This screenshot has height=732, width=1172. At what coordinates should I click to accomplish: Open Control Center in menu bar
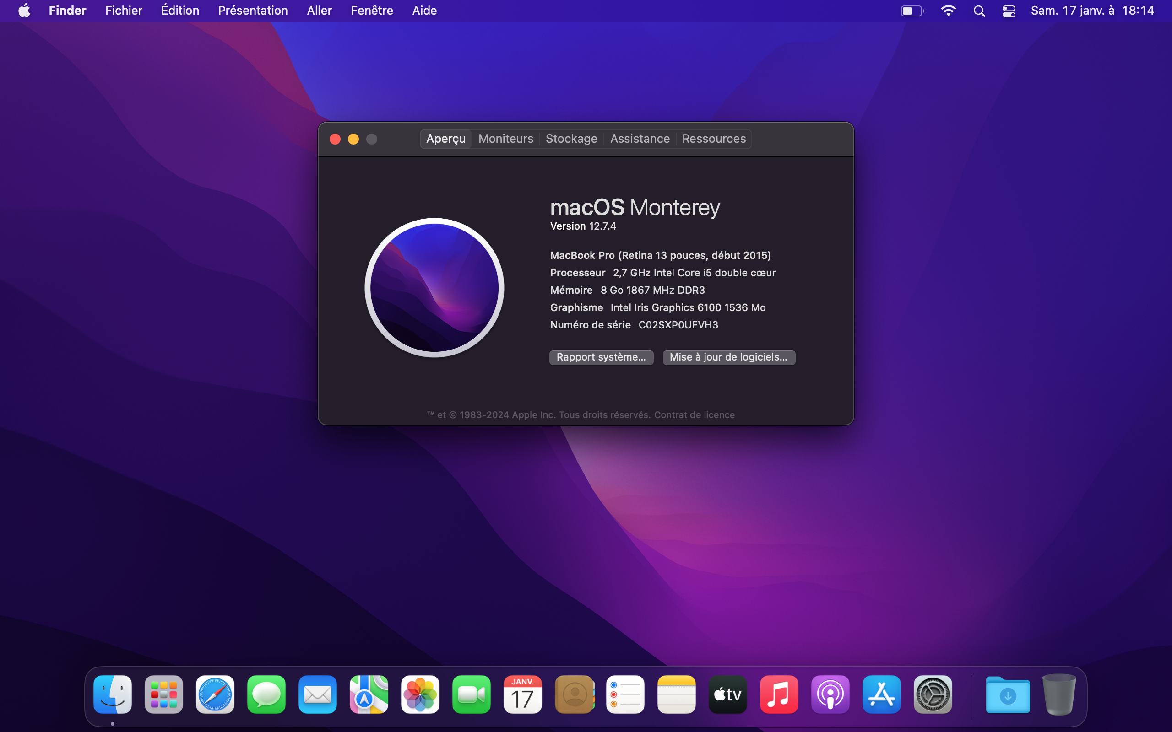[1009, 11]
